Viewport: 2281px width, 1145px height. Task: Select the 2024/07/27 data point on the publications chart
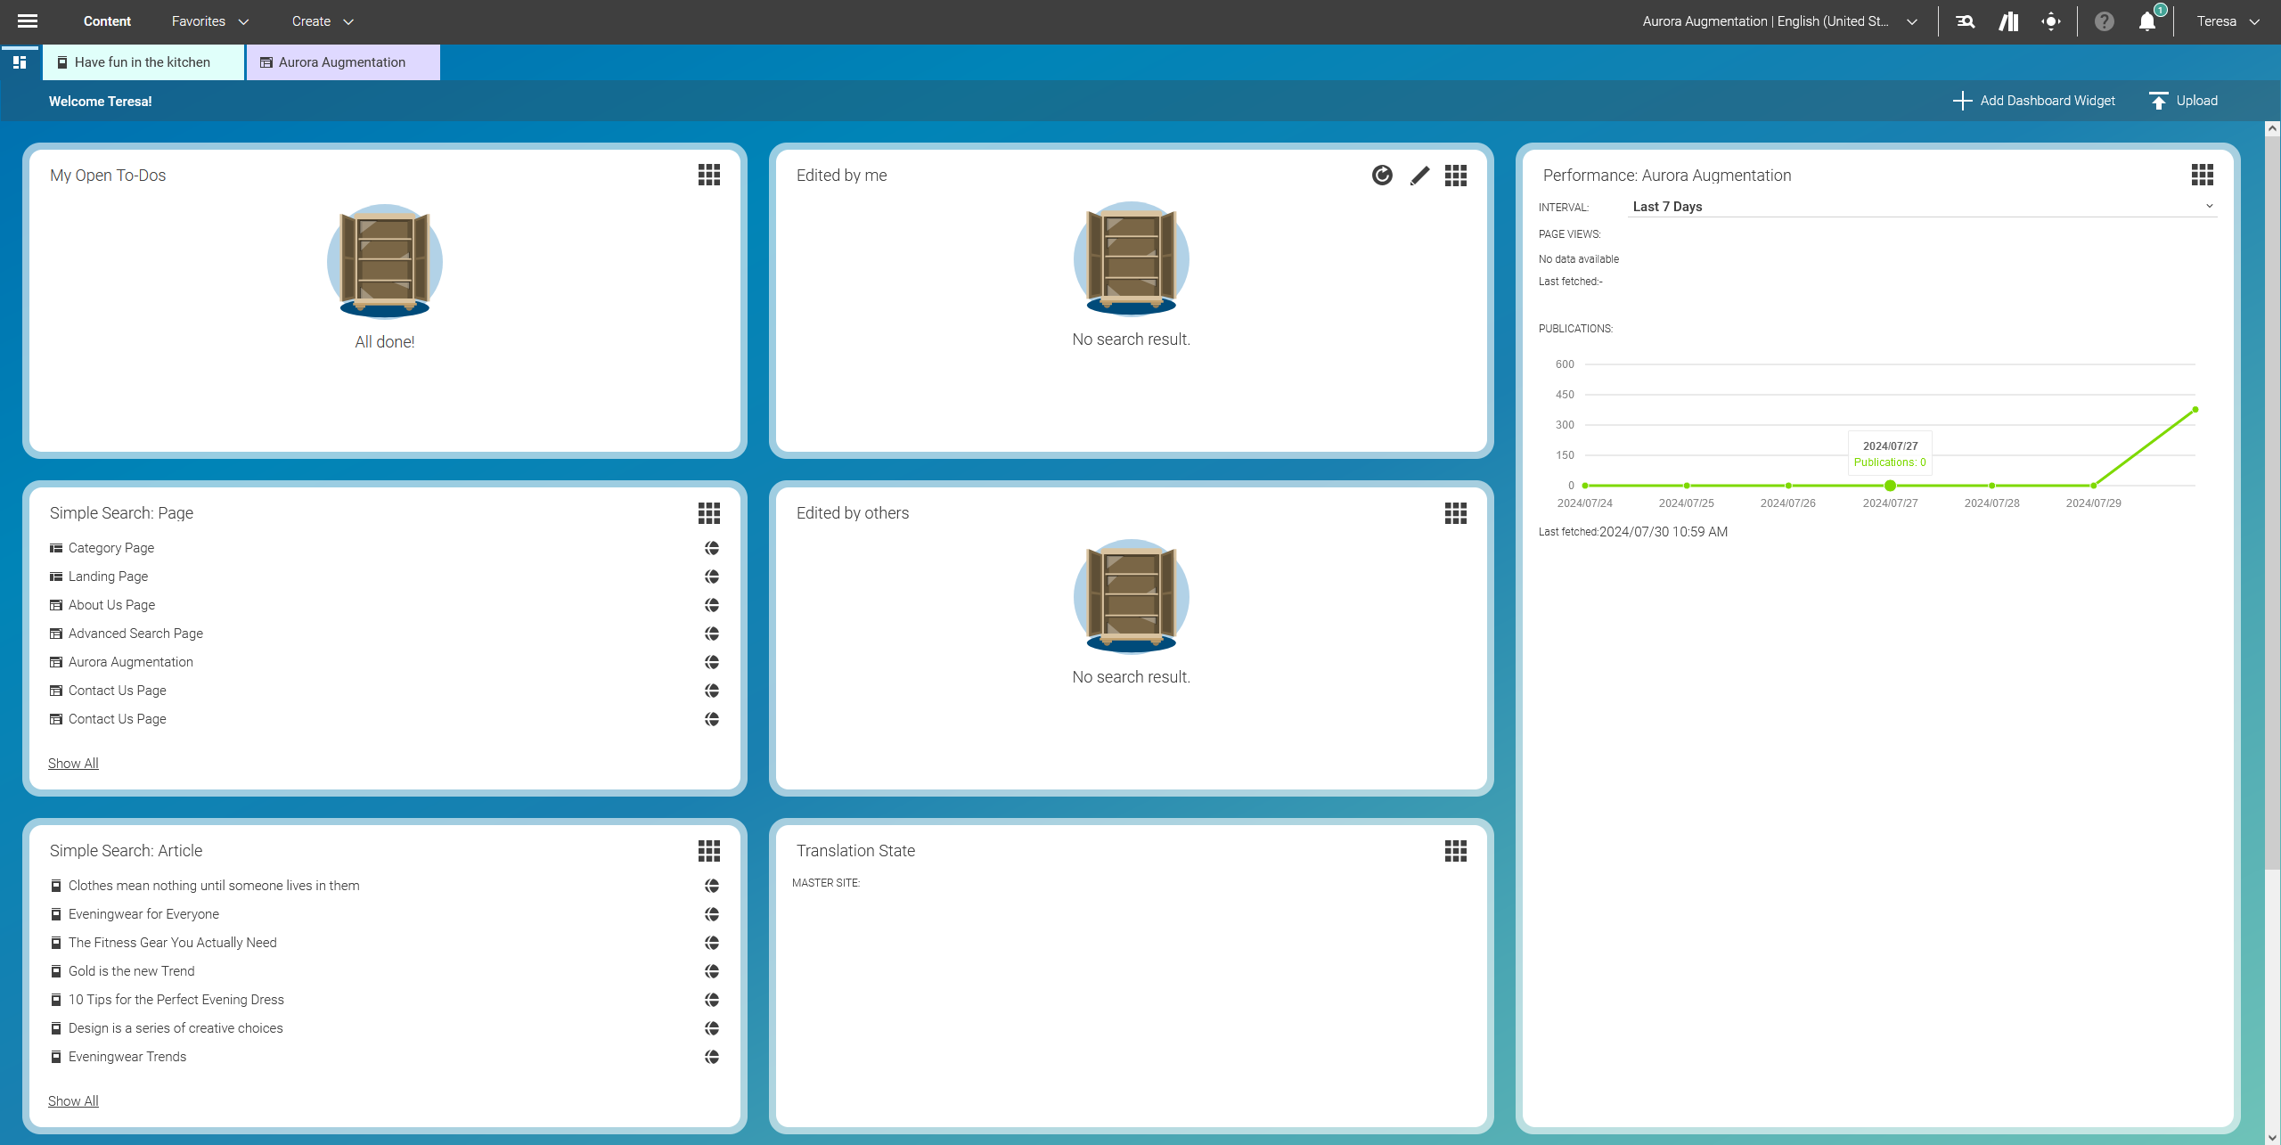click(x=1890, y=486)
